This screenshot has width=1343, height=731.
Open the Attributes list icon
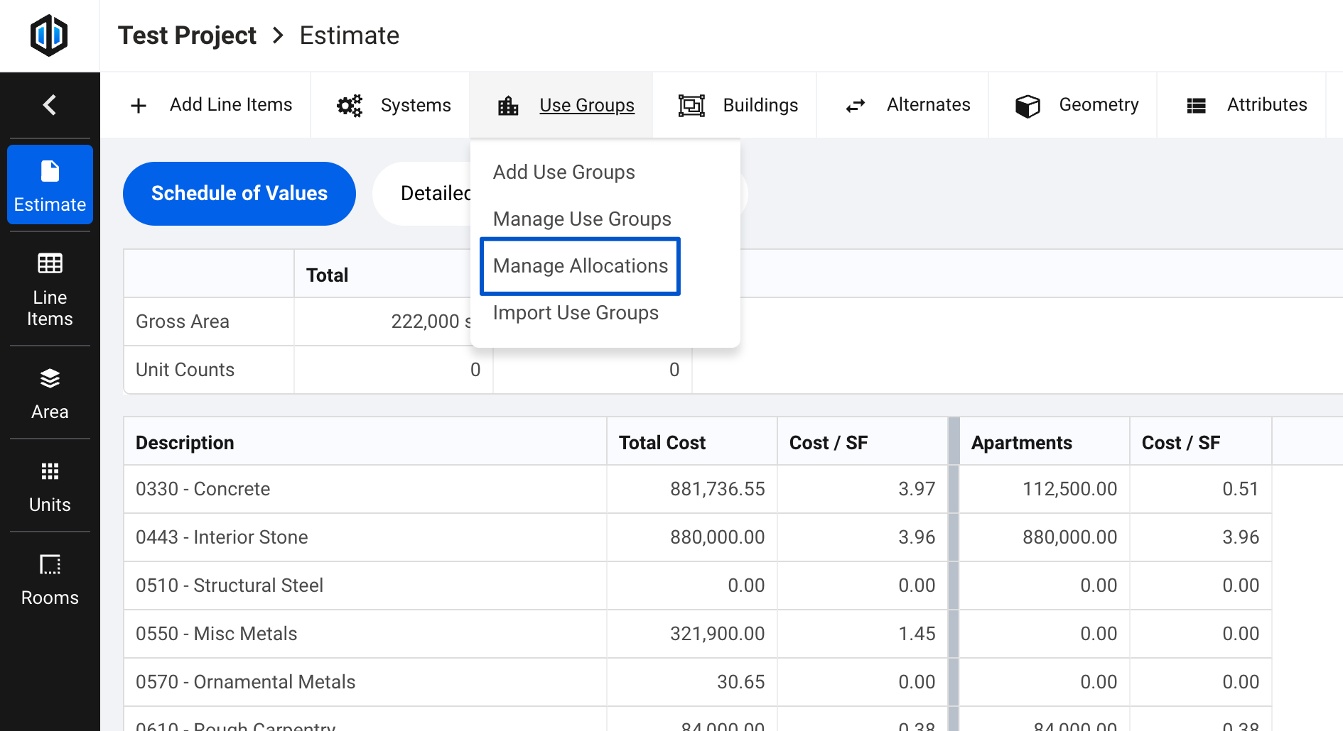1196,104
